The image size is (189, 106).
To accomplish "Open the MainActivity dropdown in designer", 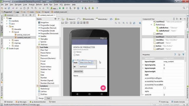I will coord(102,19).
